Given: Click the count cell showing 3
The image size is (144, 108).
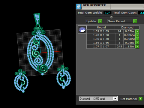Looking at the screenshot, I should pos(119,43).
